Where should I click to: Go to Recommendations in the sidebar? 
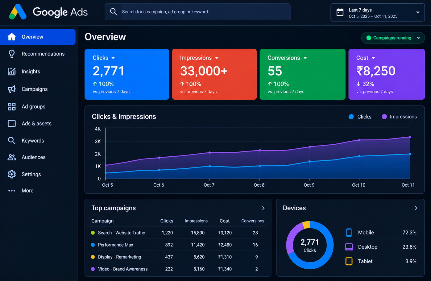tap(38, 54)
